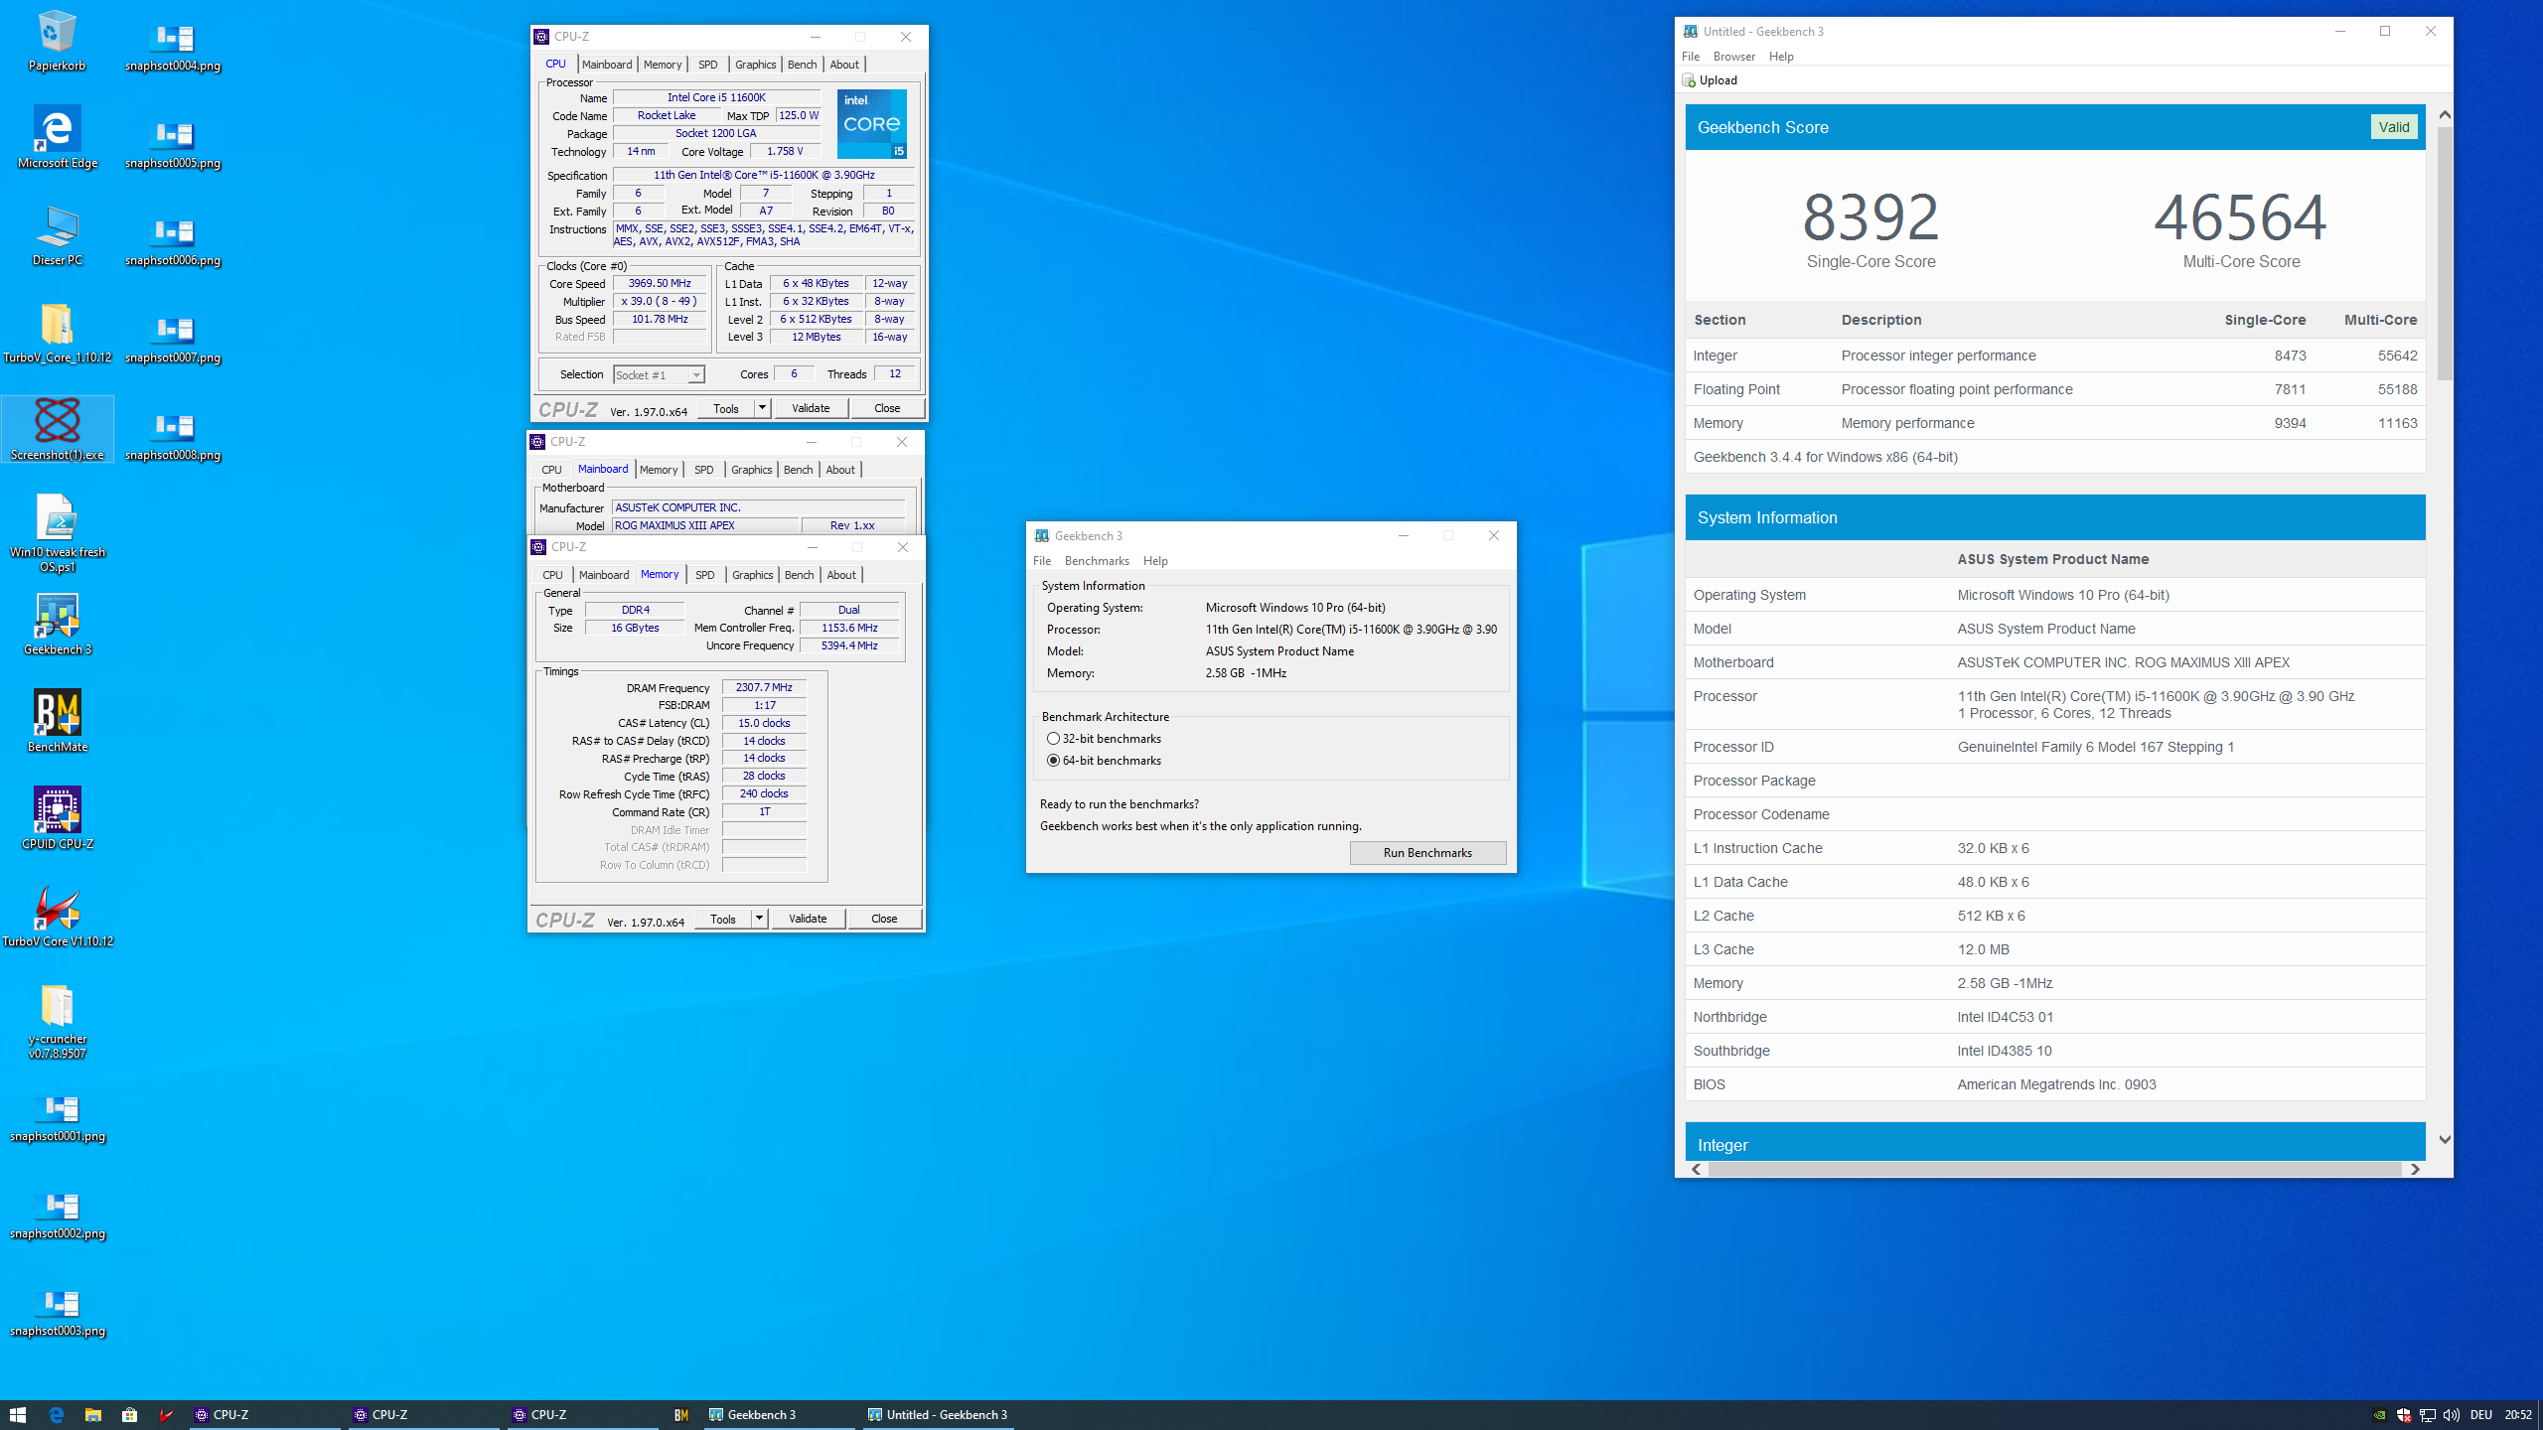Select the Screenshot(1).exe desktop icon
Screen dimensions: 2543x1430
(x=57, y=430)
